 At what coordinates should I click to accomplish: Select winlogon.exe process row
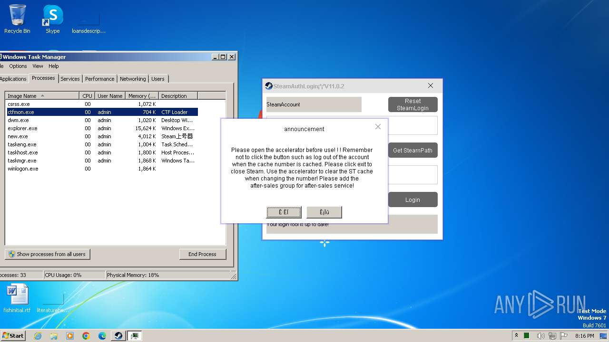click(x=101, y=169)
